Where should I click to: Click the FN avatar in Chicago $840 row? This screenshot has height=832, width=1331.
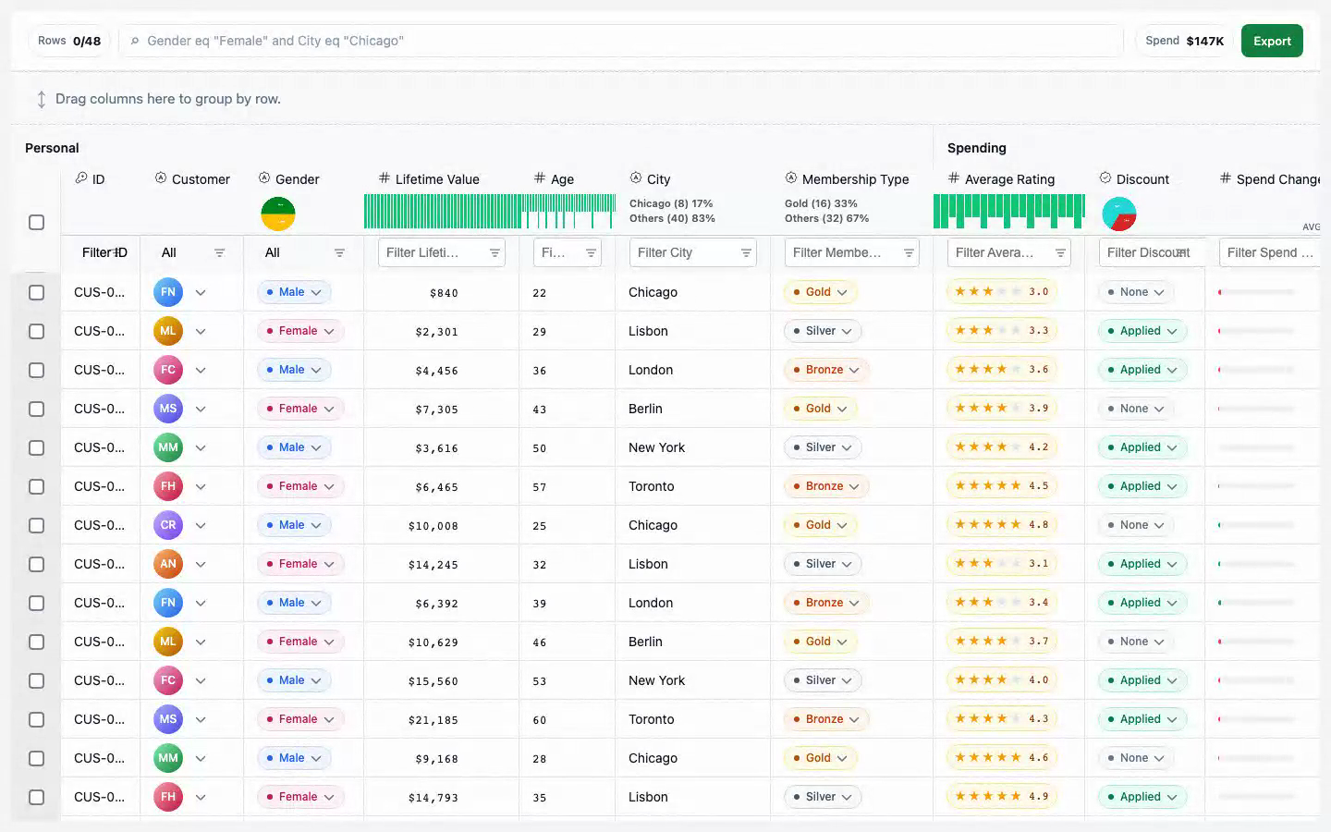(x=168, y=292)
